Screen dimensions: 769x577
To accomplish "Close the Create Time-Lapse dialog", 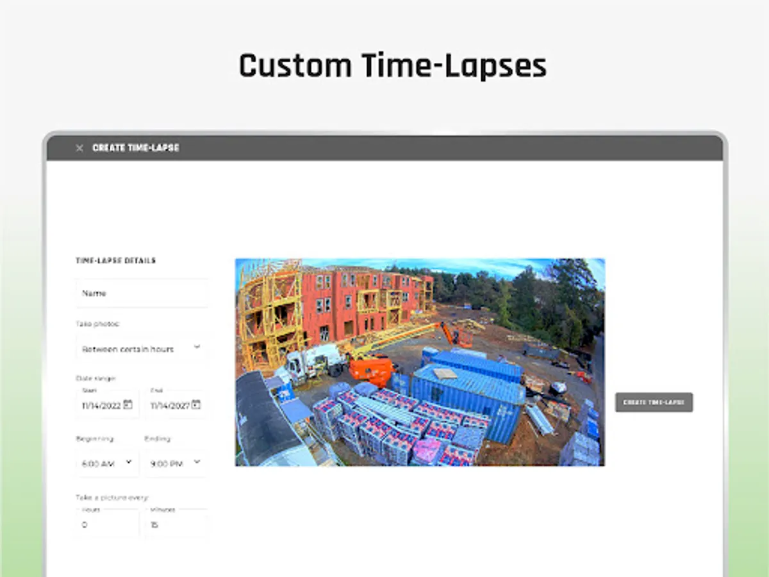I will (79, 148).
